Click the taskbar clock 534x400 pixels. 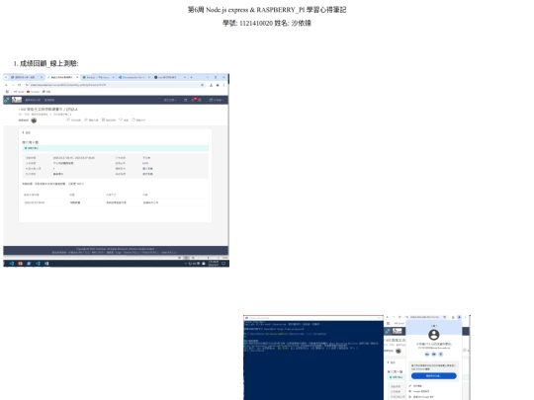tap(214, 264)
